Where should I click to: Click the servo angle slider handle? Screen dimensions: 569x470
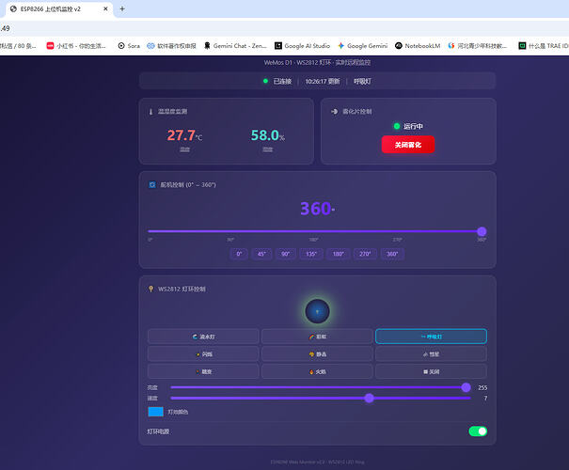[x=482, y=231]
